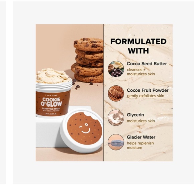Click the Glacier Water title text
Viewport: 194px width, 194px height.
tap(141, 137)
